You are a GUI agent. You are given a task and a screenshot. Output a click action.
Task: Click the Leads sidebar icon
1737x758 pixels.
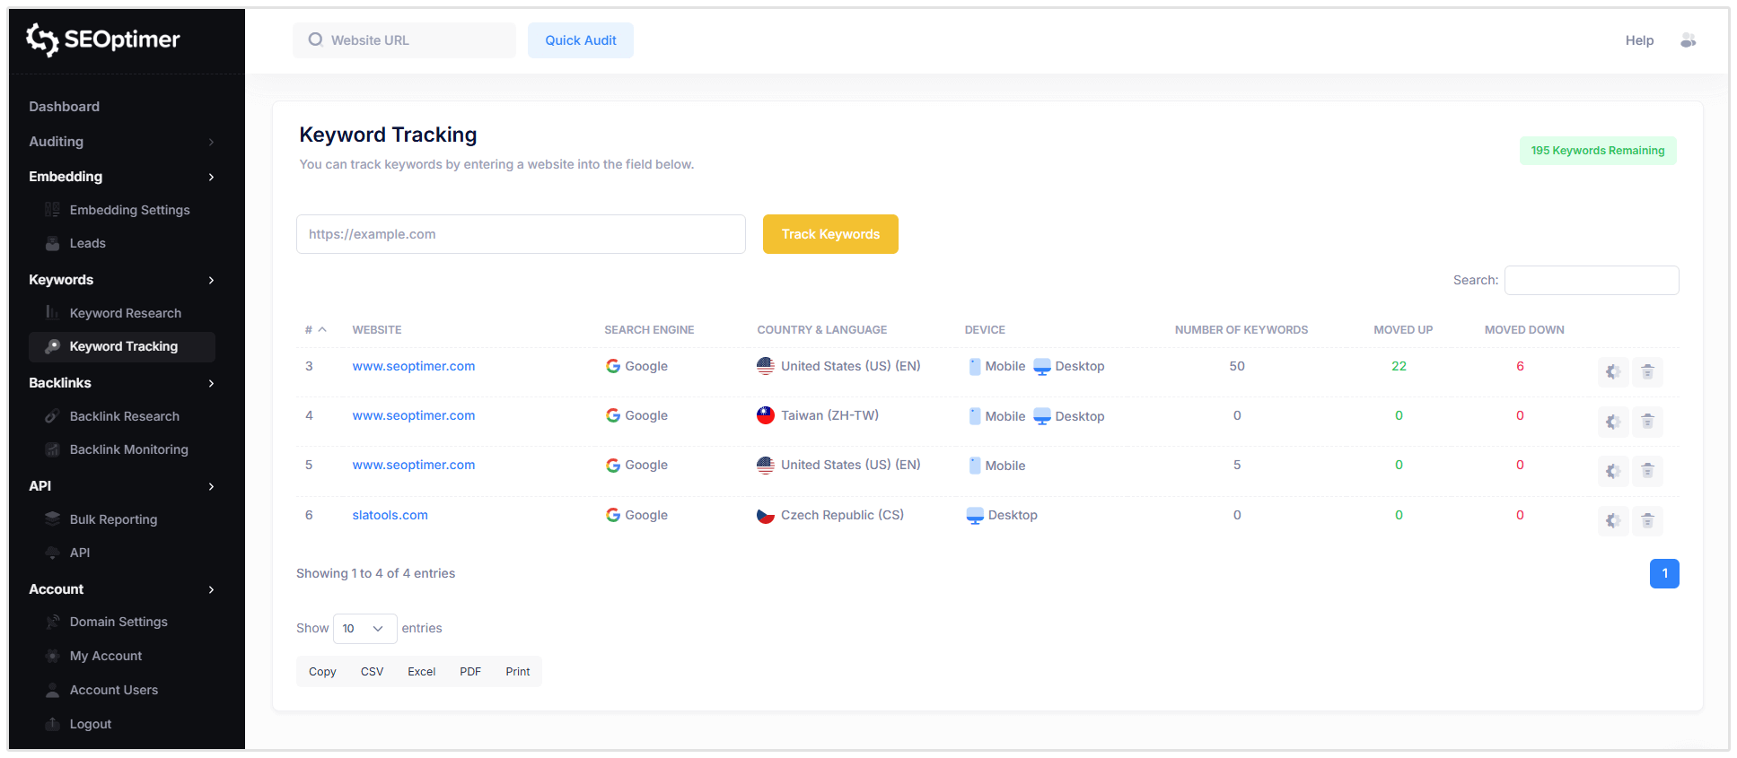(53, 243)
